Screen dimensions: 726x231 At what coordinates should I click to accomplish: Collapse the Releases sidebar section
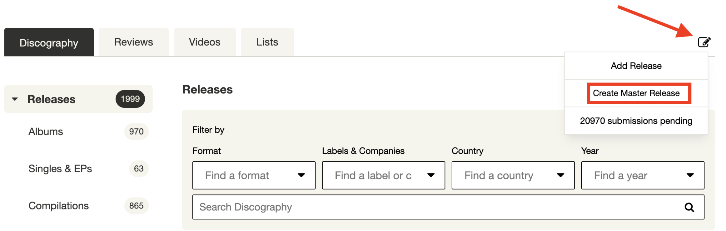[15, 99]
